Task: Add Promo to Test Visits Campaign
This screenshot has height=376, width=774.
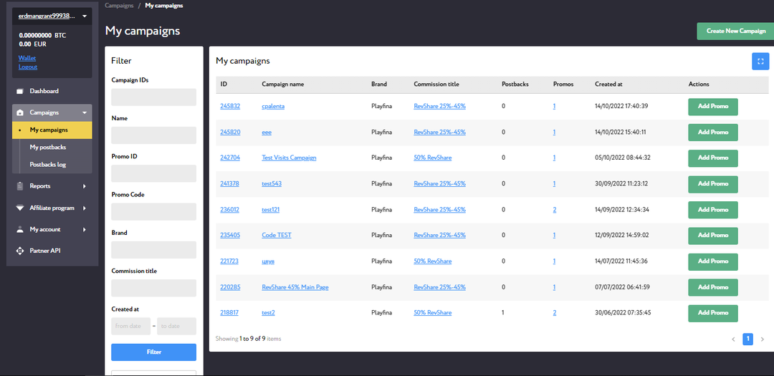Action: [713, 158]
